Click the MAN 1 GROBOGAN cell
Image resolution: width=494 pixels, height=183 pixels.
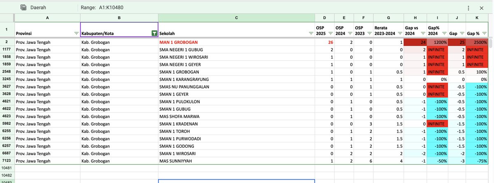236,42
